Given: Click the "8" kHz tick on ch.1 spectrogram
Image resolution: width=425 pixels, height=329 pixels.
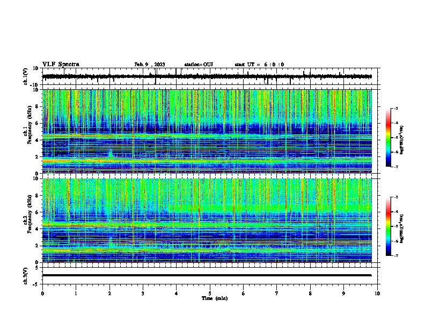Looking at the screenshot, I should pos(38,106).
